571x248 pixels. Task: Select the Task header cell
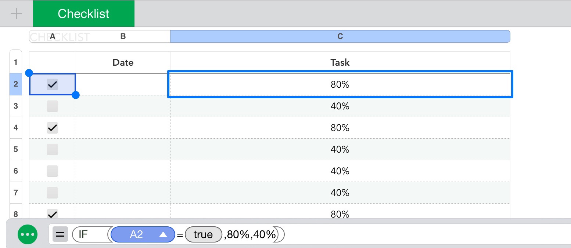click(340, 63)
